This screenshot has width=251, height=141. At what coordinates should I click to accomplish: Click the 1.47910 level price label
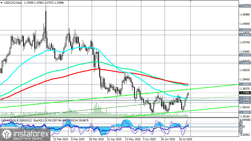tap(245, 6)
